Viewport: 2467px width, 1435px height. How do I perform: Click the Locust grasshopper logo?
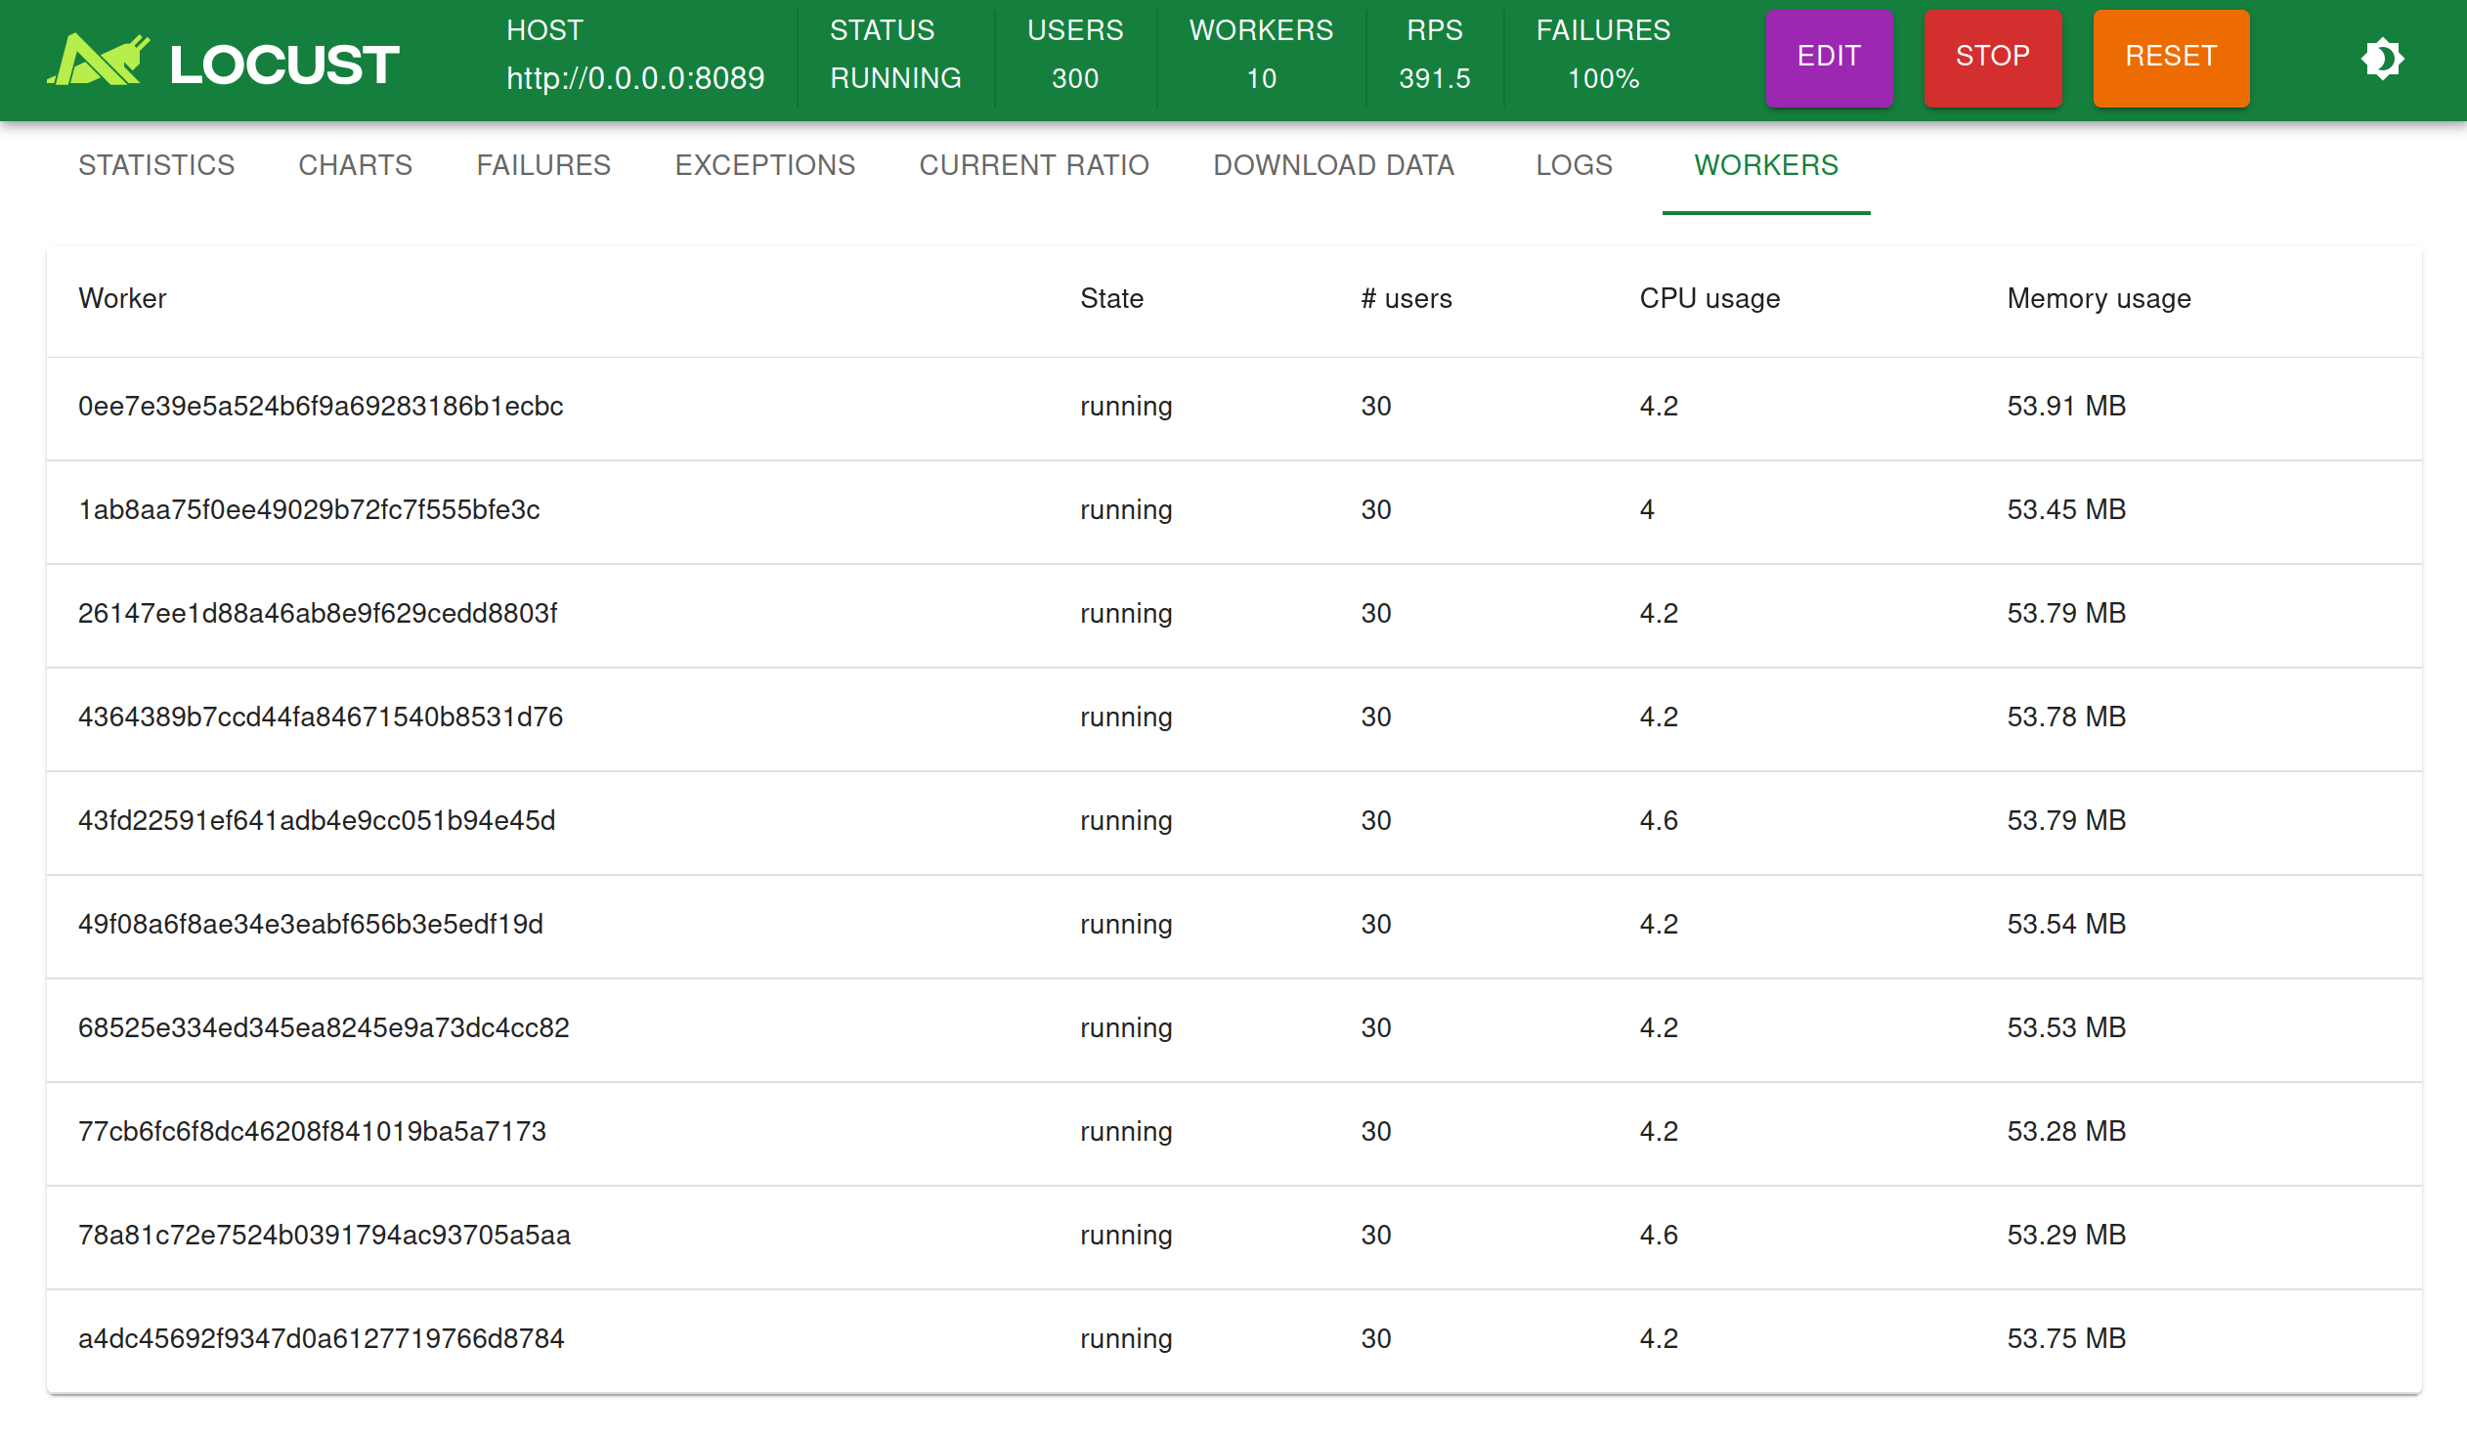(99, 61)
